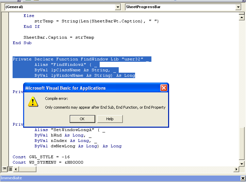The image size is (246, 182).
Task: Click the "SheetBar.Caption = strTemp" line
Action: coord(59,37)
